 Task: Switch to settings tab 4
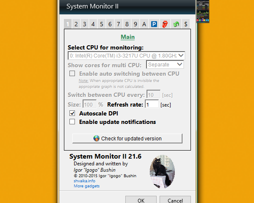(93, 24)
